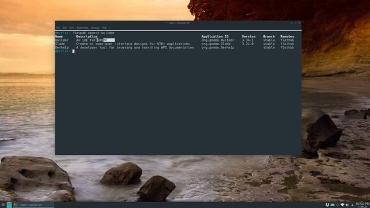Open the application launcher in the taskbar
The height and width of the screenshot is (208, 370).
[3, 205]
